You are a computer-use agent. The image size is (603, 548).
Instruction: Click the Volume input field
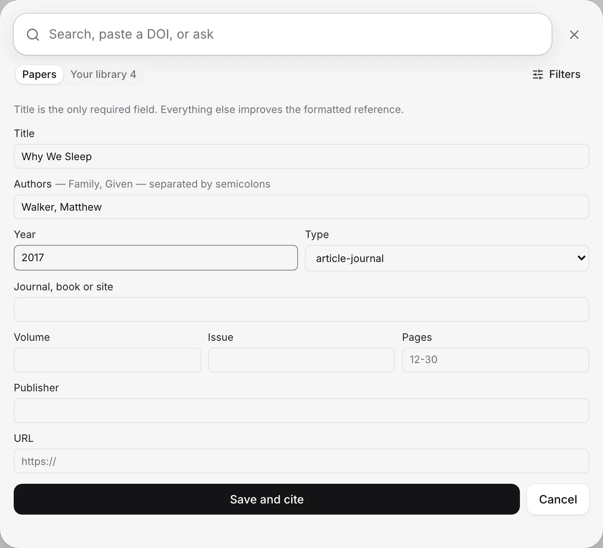click(x=107, y=360)
